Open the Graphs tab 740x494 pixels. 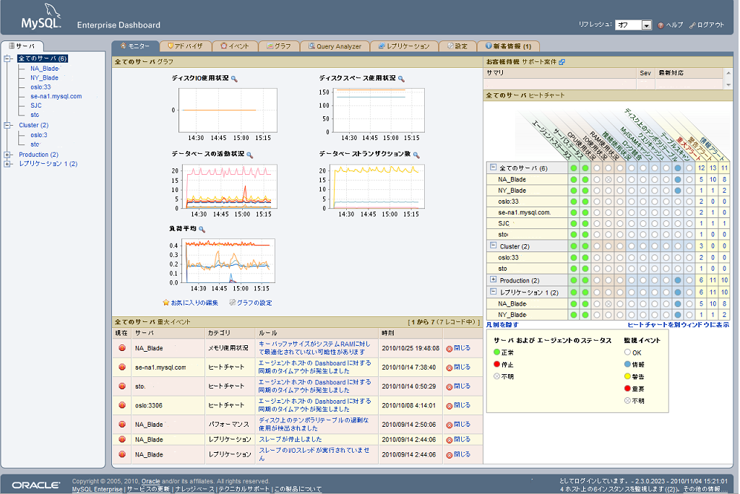279,46
